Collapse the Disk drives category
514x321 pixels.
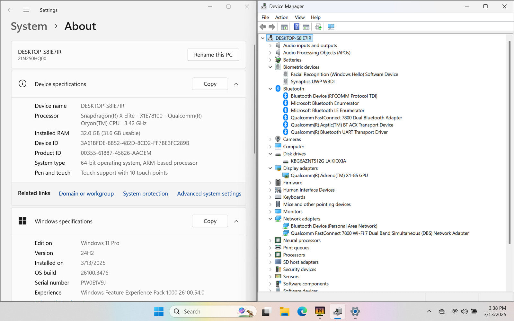(270, 154)
